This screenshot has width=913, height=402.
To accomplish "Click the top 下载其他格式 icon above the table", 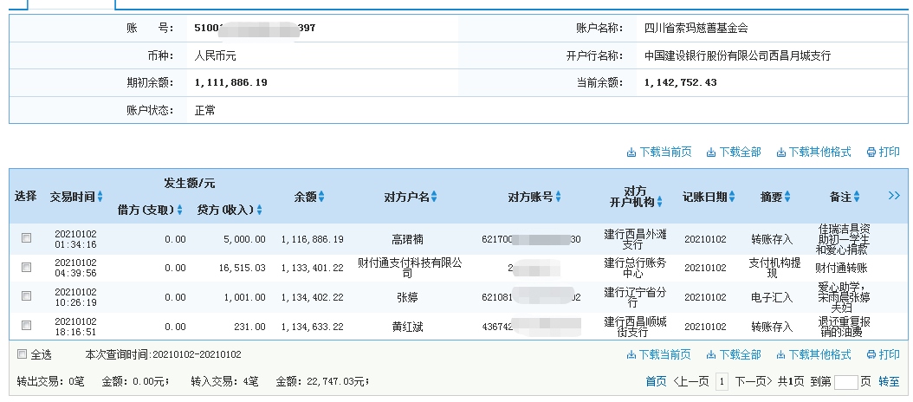I will 780,152.
